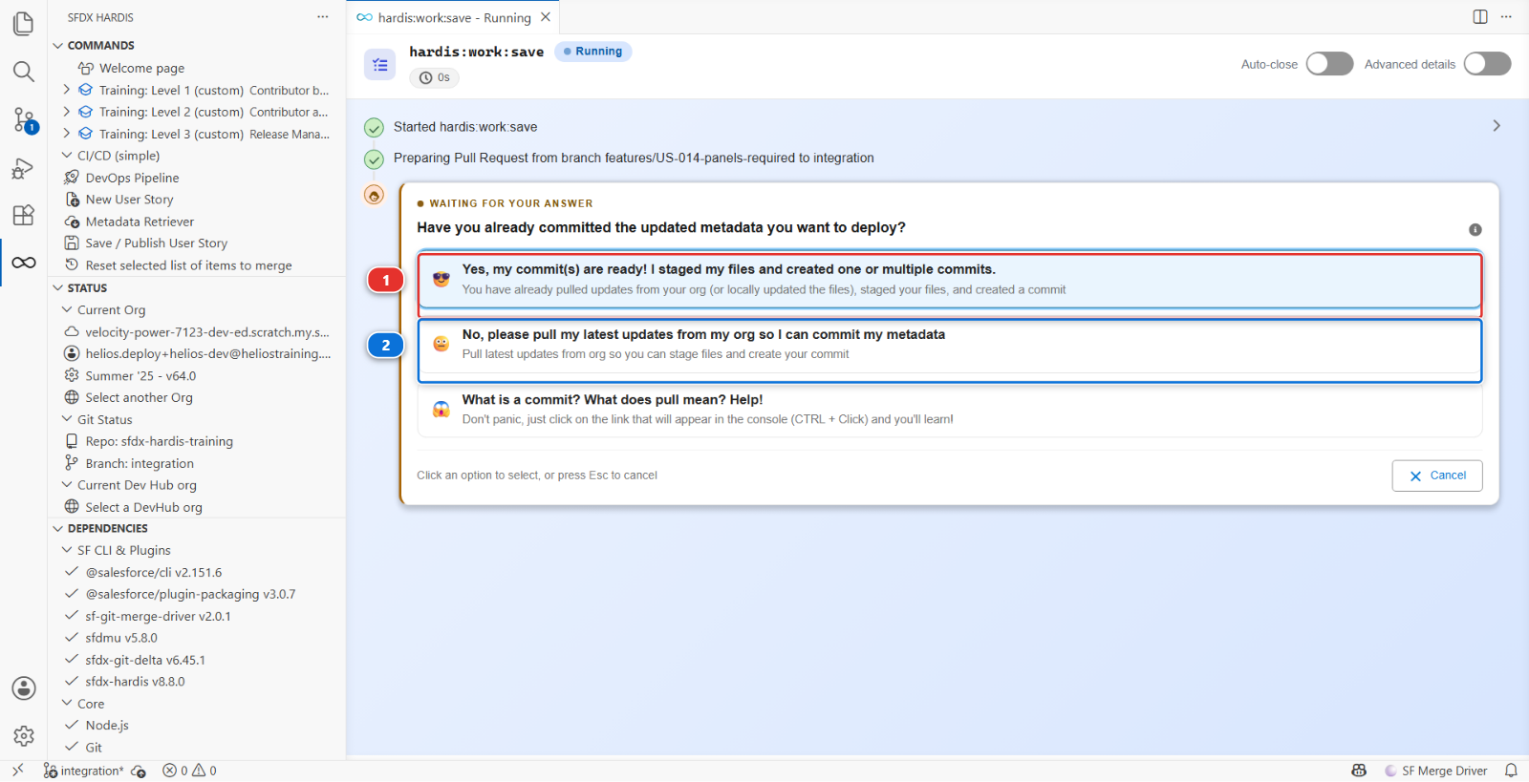Open the Extensions view icon
The image size is (1529, 782).
pos(24,216)
